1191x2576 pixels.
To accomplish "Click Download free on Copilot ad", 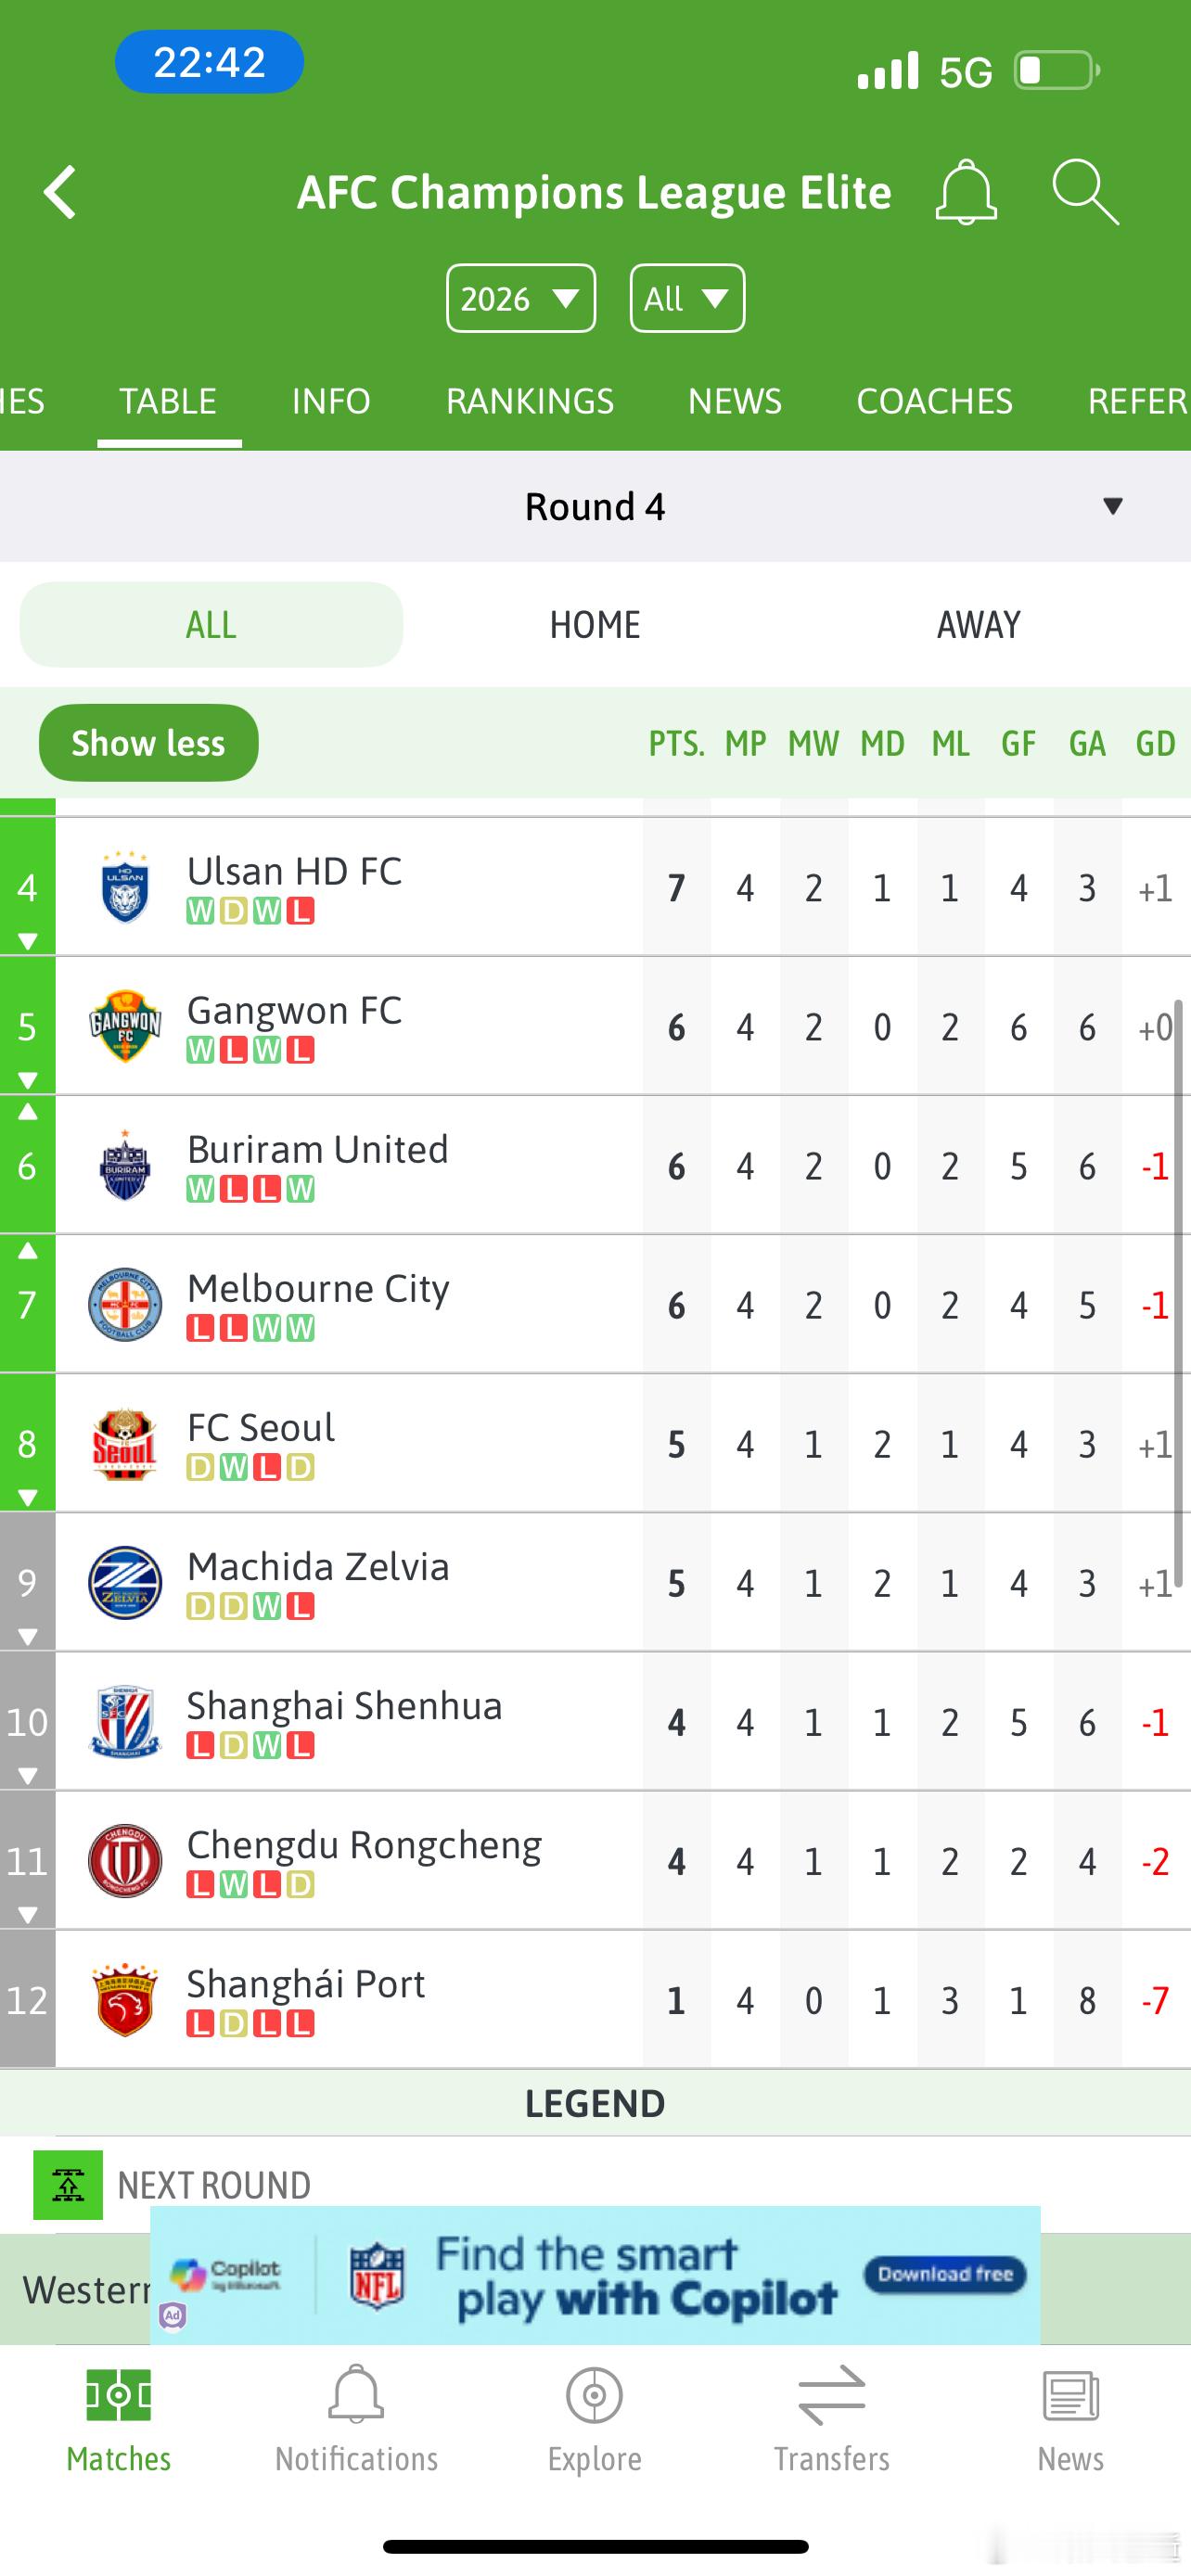I will (x=944, y=2274).
